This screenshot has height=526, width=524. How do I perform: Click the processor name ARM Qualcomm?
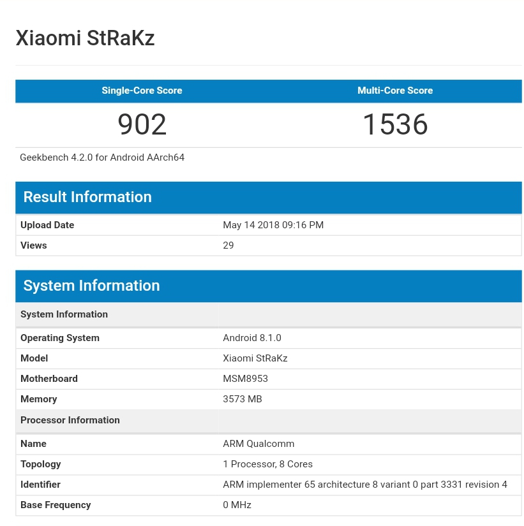tap(258, 444)
